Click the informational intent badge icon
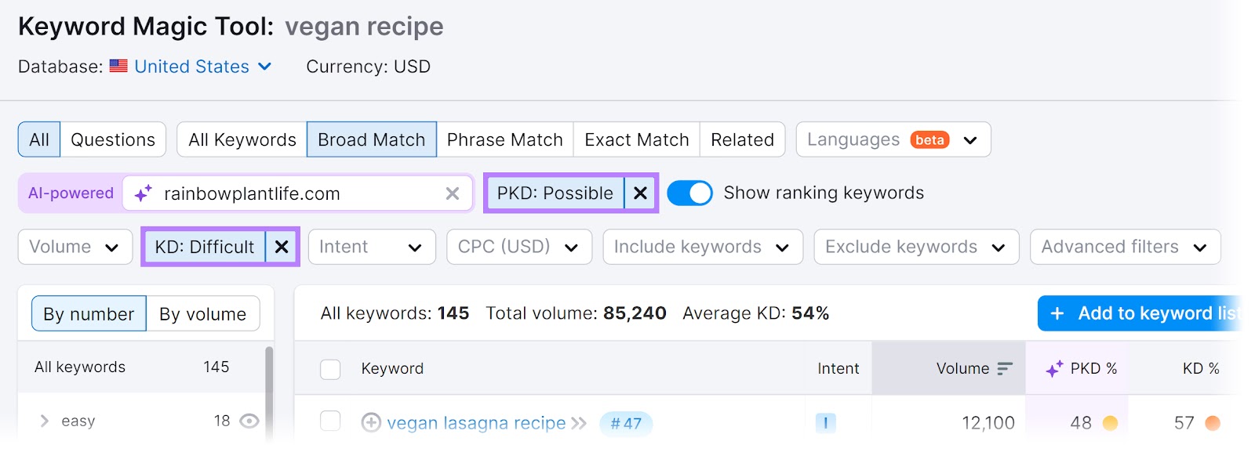The height and width of the screenshot is (452, 1255). [825, 423]
